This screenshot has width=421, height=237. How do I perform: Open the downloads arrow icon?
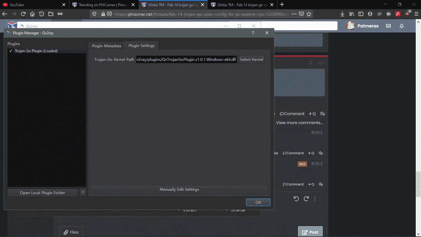click(x=342, y=14)
